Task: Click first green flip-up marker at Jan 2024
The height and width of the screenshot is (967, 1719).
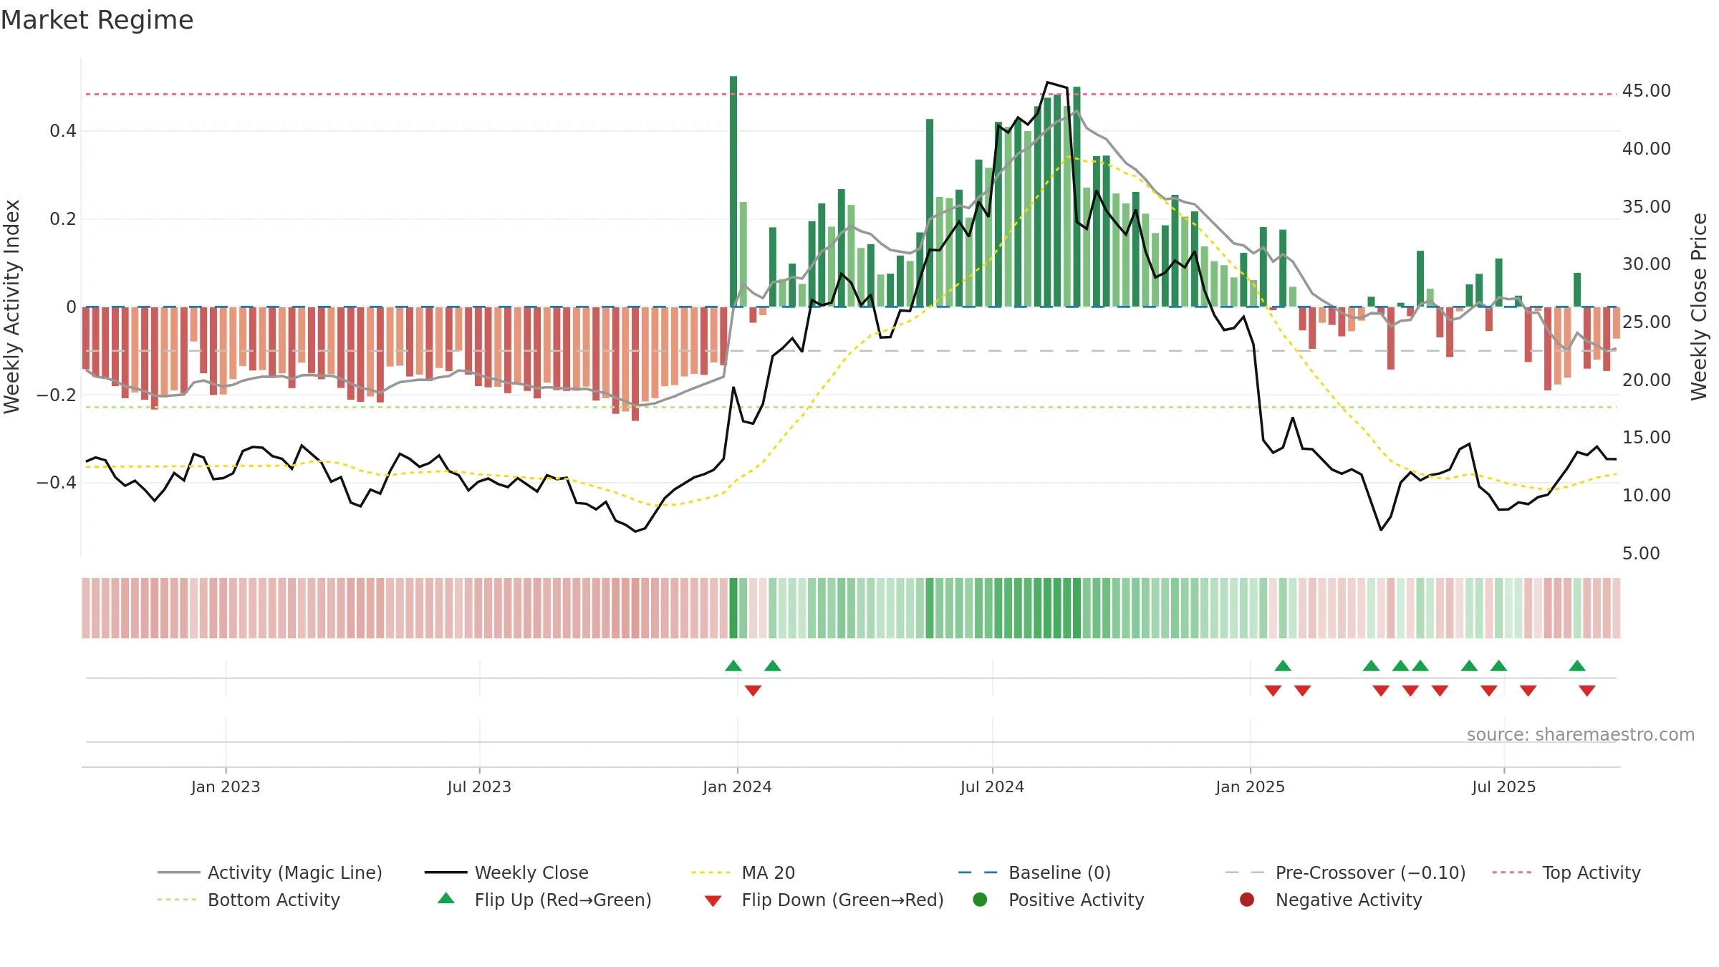Action: tap(733, 666)
